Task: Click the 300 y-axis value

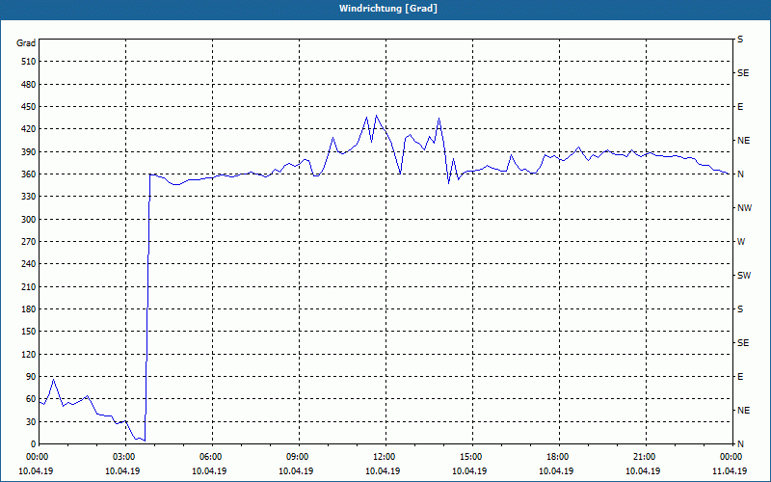Action: (29, 219)
